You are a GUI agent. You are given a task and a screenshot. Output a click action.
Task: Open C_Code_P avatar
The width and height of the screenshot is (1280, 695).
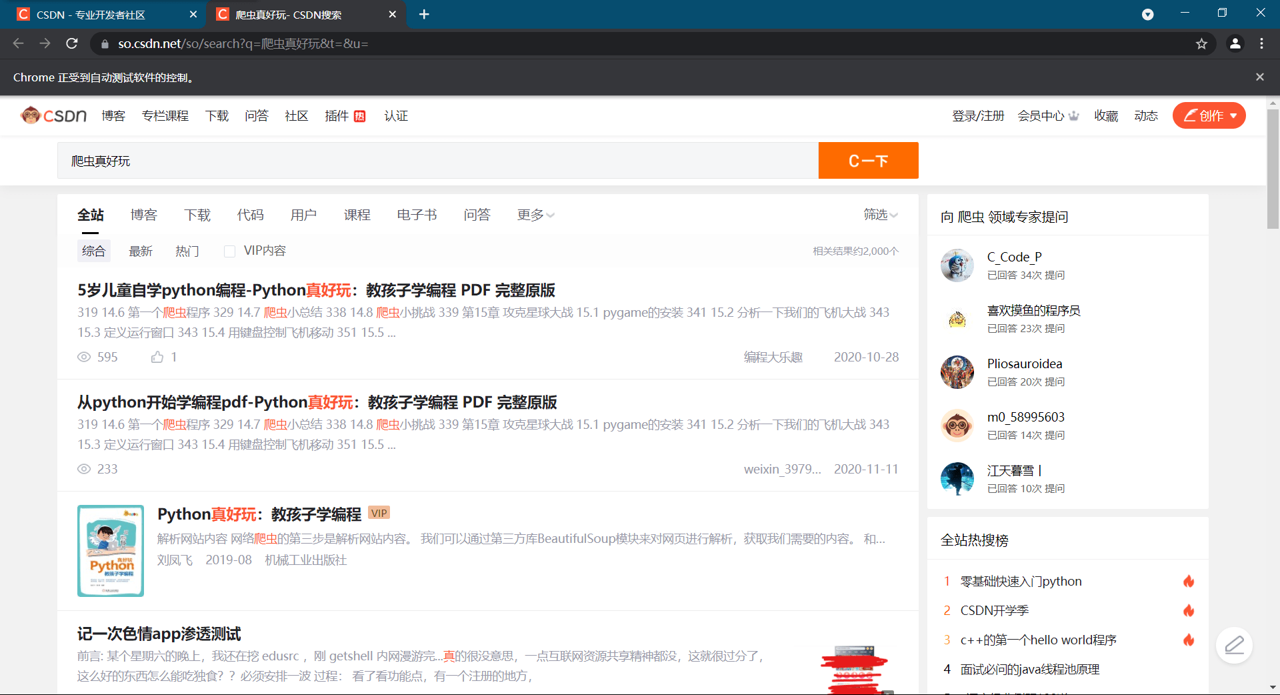pos(957,265)
